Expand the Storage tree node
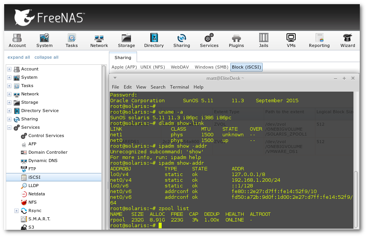 [x=9, y=102]
